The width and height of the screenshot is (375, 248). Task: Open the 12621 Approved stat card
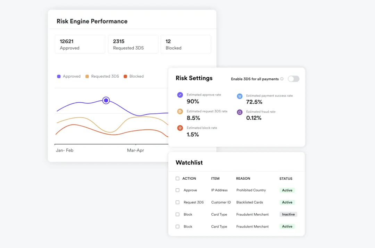[80, 44]
